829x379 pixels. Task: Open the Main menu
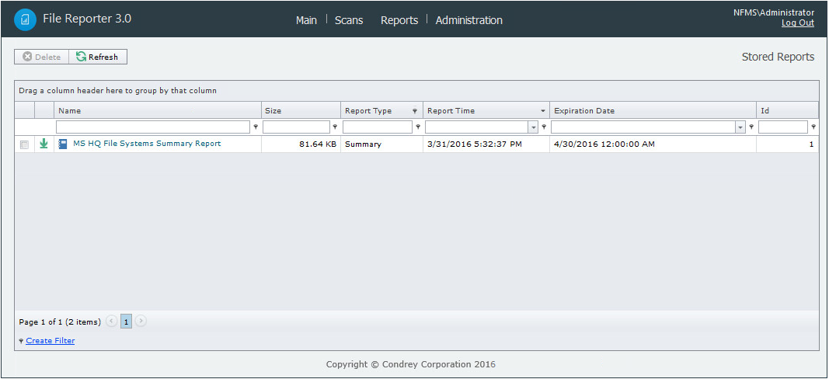pyautogui.click(x=307, y=20)
